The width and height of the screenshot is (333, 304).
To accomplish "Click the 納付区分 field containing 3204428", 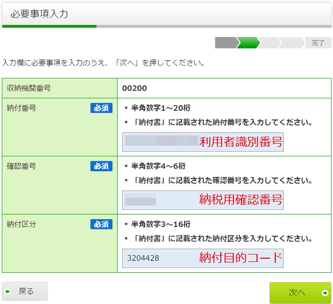I will coord(159,258).
